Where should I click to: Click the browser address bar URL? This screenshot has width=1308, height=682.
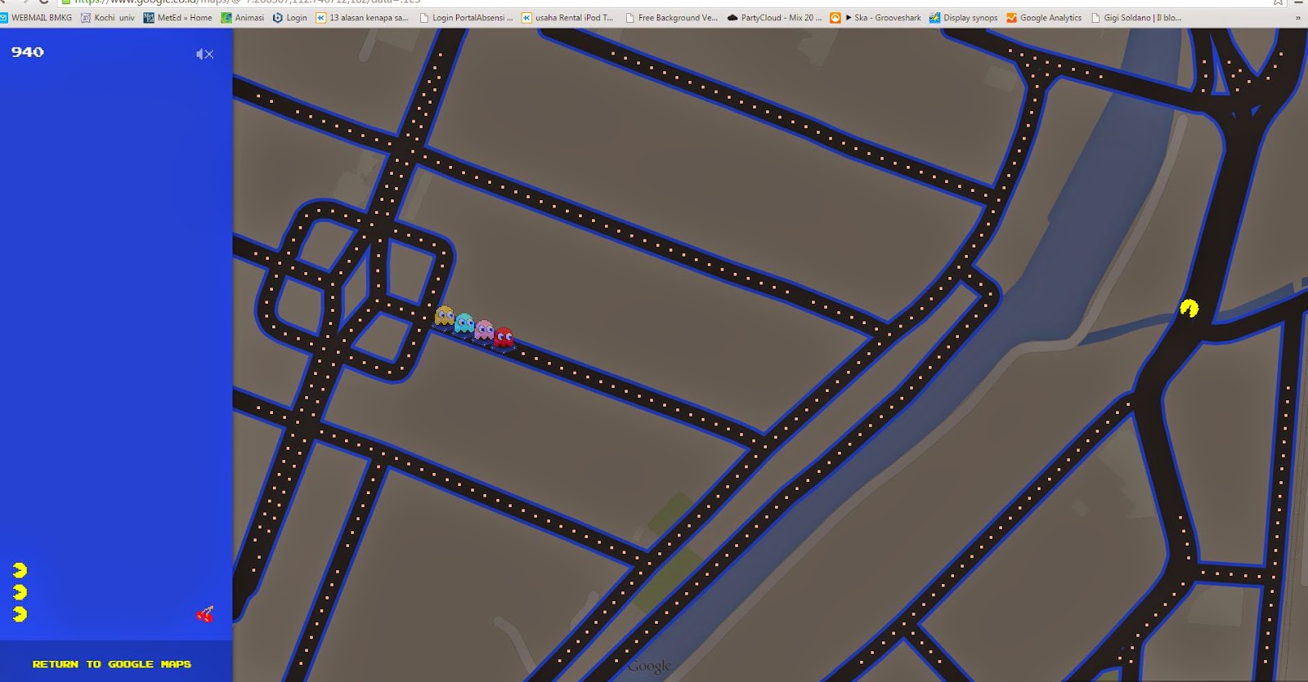[x=247, y=2]
